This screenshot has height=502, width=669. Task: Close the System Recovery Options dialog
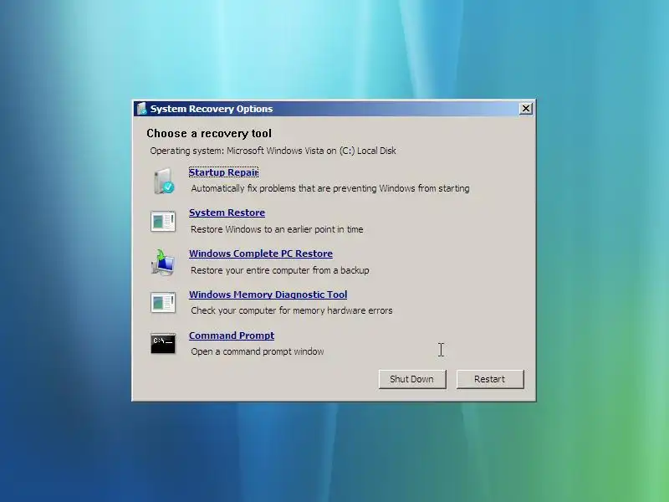tap(526, 109)
